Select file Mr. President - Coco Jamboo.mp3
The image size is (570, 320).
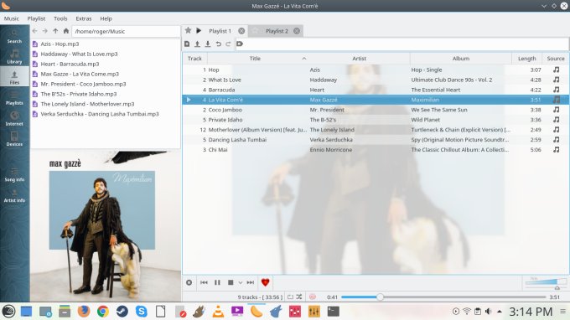(x=83, y=84)
